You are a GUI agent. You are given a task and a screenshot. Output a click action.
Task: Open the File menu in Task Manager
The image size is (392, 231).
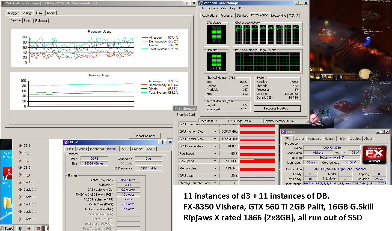(202, 8)
